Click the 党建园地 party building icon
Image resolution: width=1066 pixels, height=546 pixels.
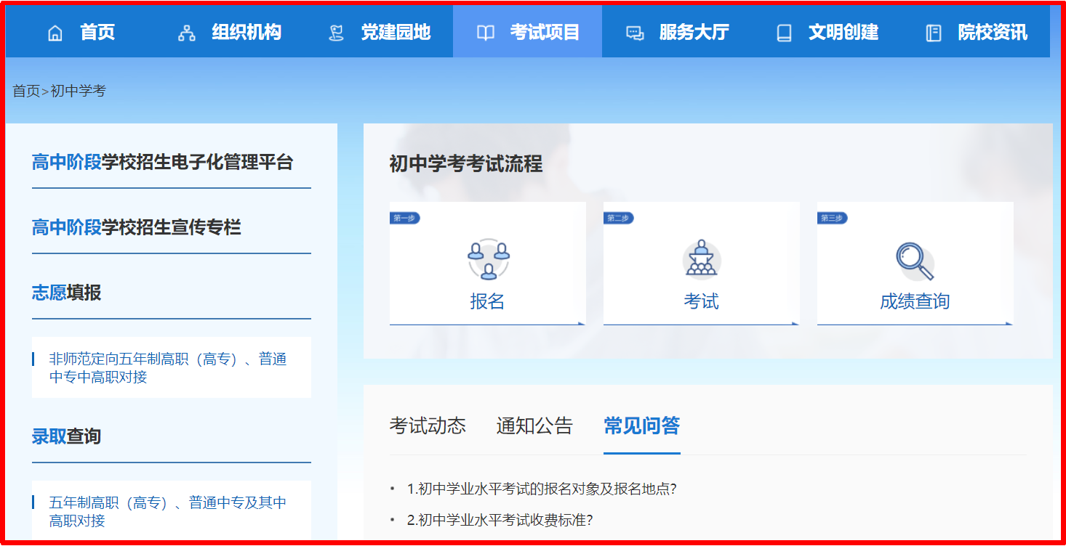coord(335,32)
